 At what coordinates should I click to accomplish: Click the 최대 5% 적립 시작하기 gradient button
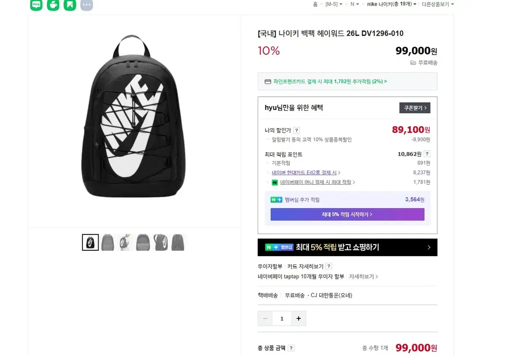pos(347,214)
